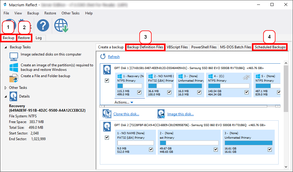293x172 pixels.
Task: Uncheck the 36.6 MB FAT32 partition checkbox
Action: pyautogui.click(x=169, y=92)
